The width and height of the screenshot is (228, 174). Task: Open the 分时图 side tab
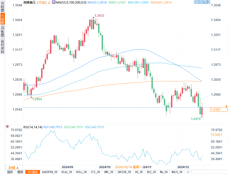click(x=3, y=7)
